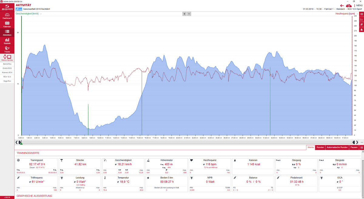Open Geschwindigkeit axis dropdown arrow
364x199 pixels.
click(x=41, y=14)
